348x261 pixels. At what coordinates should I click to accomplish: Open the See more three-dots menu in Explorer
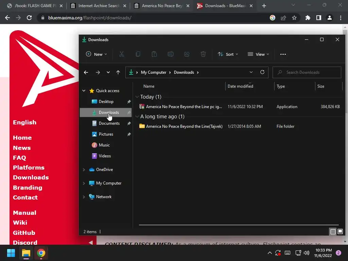283,54
